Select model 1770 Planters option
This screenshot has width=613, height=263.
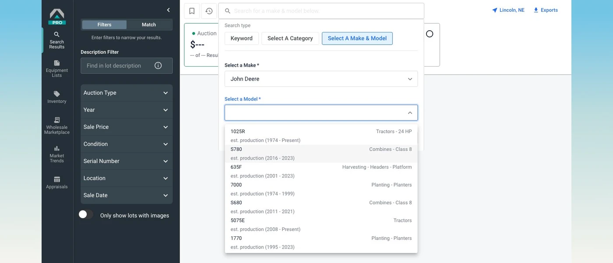pos(321,243)
